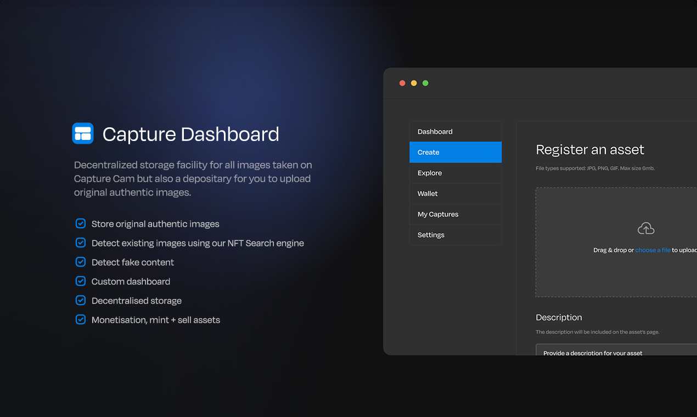Click the drag and drop upload area

click(x=616, y=242)
